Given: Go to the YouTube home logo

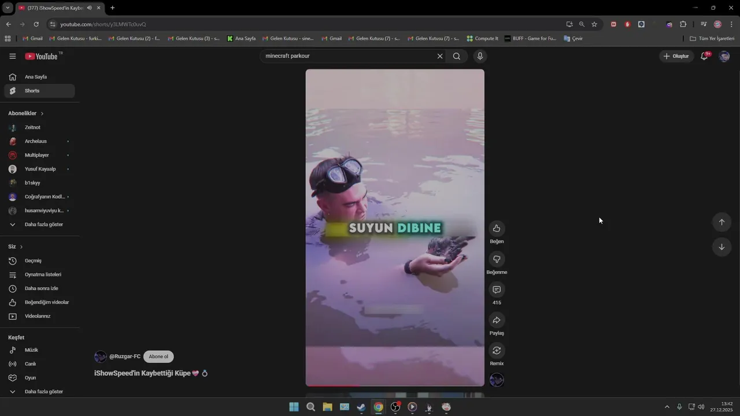Looking at the screenshot, I should click(x=41, y=56).
